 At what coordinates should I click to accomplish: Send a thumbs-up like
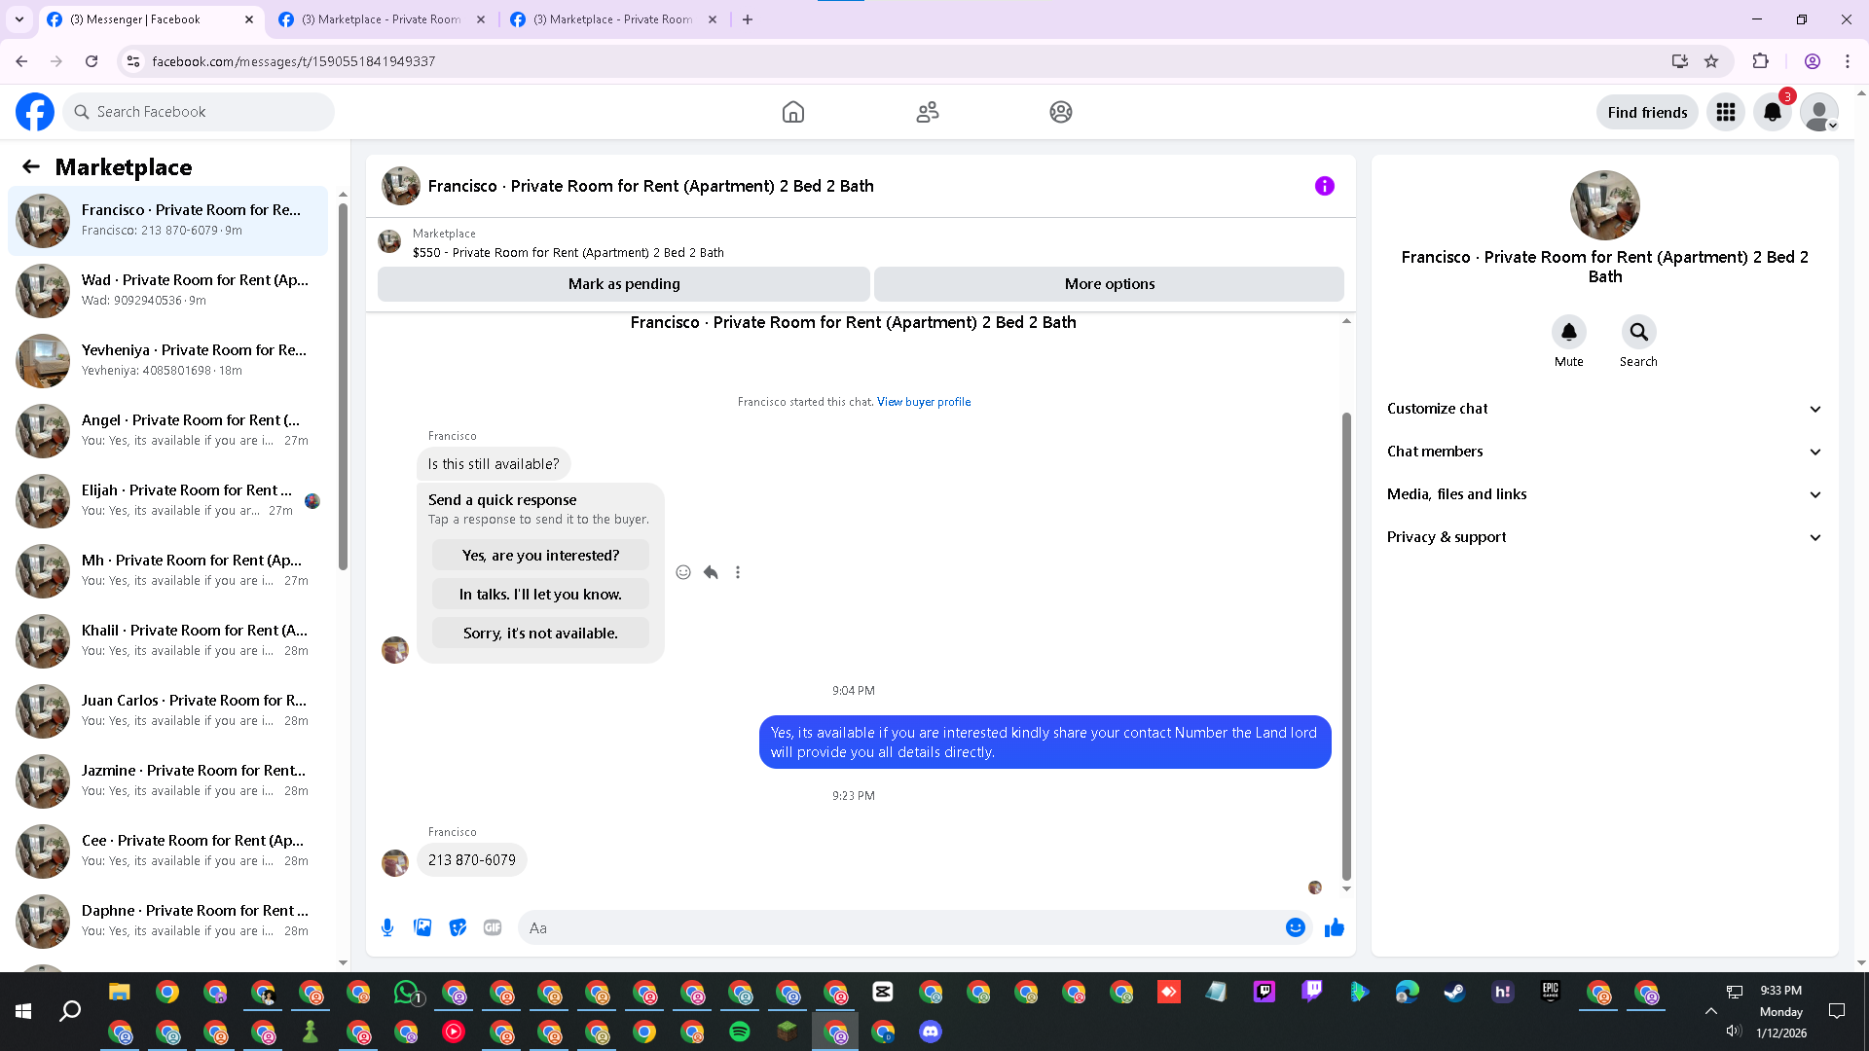1334,927
